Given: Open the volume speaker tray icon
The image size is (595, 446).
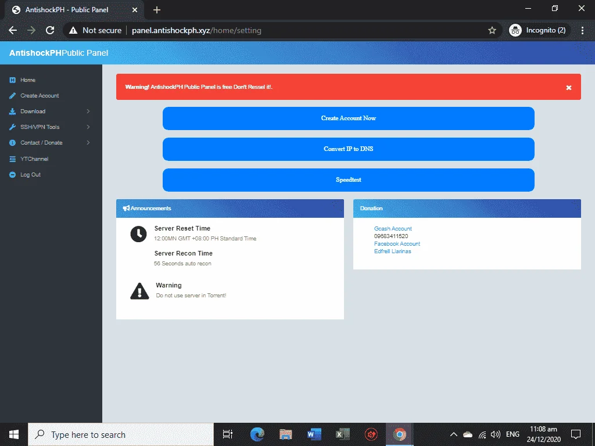Looking at the screenshot, I should pyautogui.click(x=495, y=434).
